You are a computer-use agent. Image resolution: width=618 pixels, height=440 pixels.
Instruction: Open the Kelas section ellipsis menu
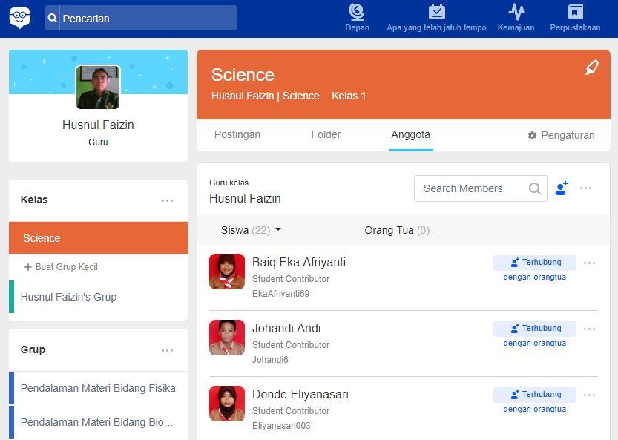168,200
